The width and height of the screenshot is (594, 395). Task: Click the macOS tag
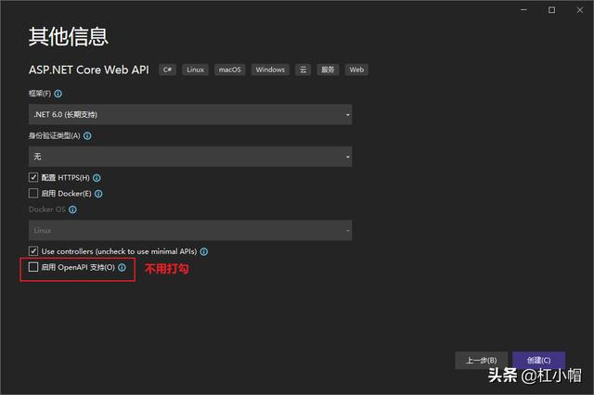pyautogui.click(x=230, y=70)
